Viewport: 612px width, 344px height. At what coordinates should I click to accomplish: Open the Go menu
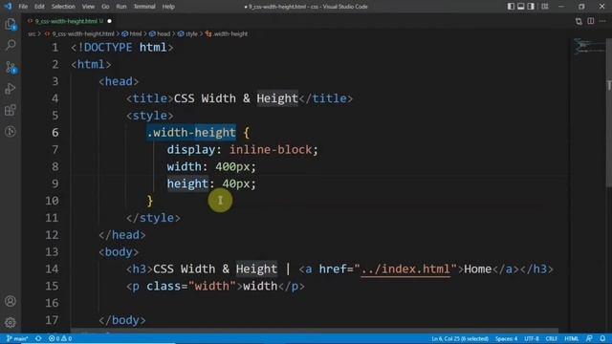[105, 7]
